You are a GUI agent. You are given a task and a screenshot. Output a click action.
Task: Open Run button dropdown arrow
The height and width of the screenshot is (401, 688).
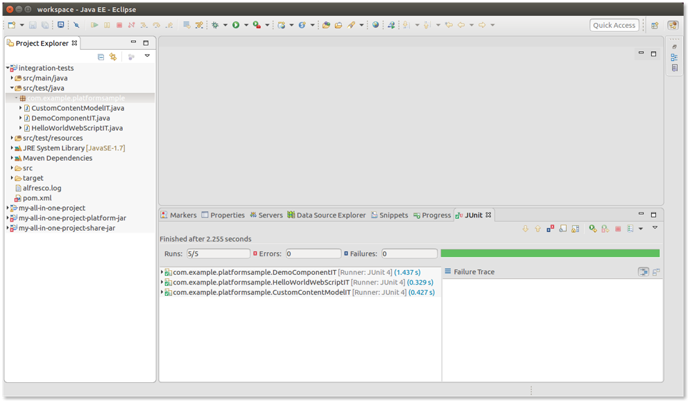pyautogui.click(x=246, y=26)
